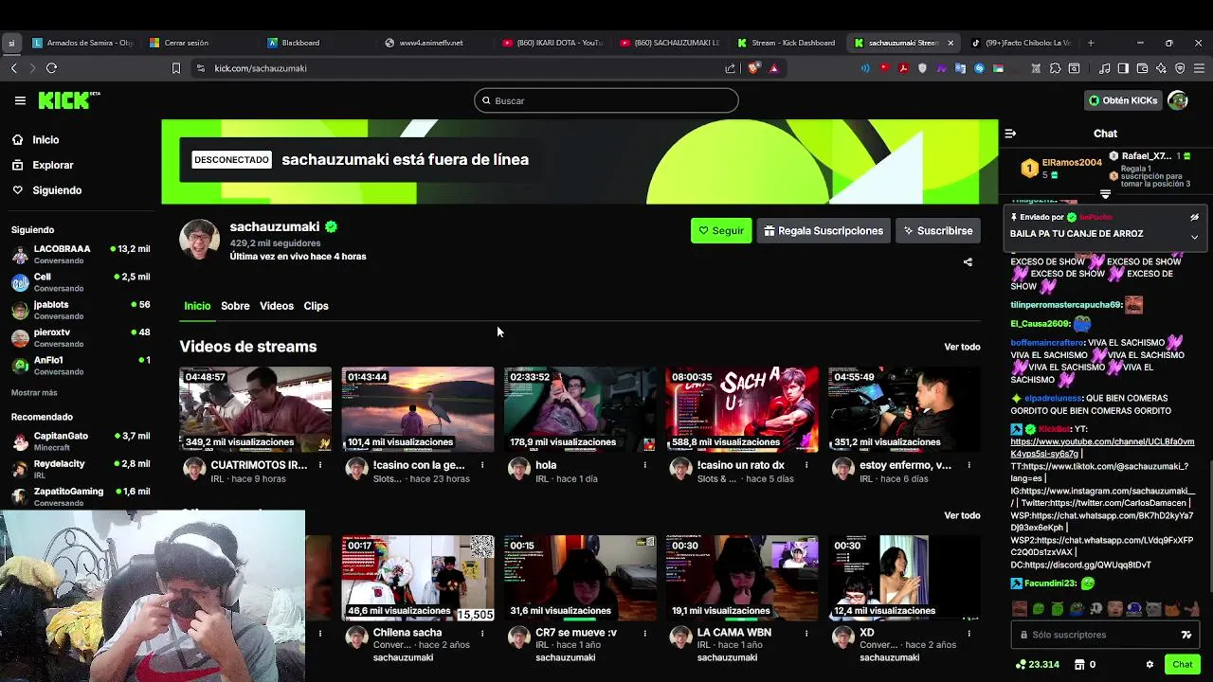Switch to the Blackboard browser tab

tap(317, 43)
